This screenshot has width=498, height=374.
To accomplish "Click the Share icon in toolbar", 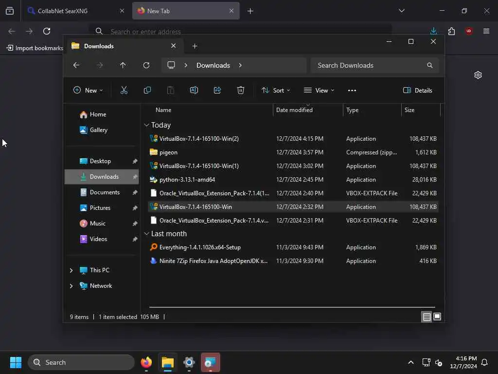I will click(x=217, y=91).
